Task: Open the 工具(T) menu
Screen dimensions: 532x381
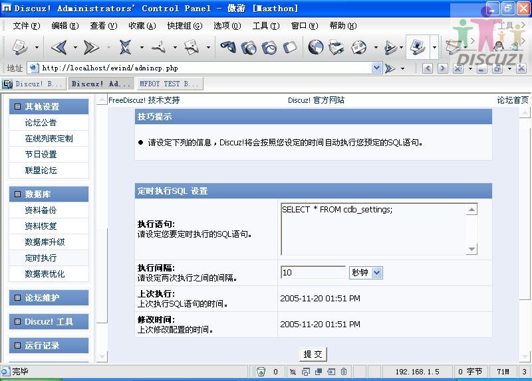Action: [x=266, y=26]
